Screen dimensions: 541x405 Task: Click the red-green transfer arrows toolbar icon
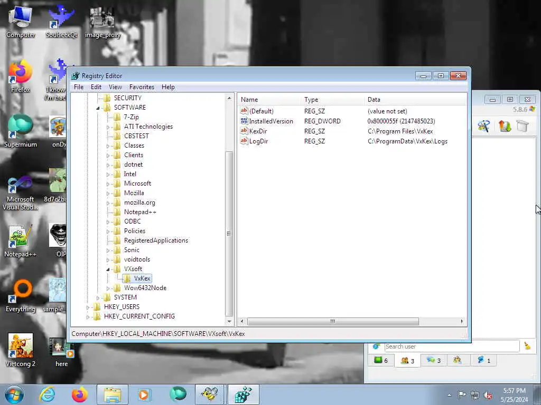505,126
